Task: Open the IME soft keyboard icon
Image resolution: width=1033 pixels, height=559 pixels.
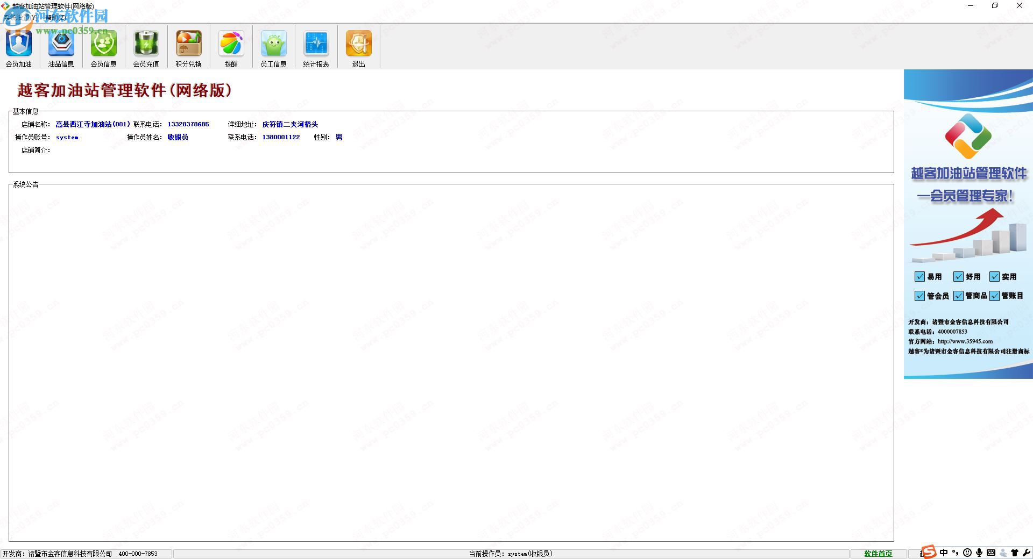Action: point(991,553)
